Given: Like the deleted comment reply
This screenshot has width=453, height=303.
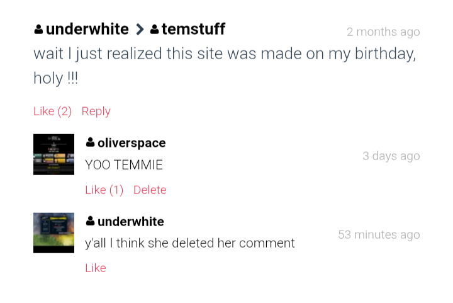Looking at the screenshot, I should click(x=96, y=268).
